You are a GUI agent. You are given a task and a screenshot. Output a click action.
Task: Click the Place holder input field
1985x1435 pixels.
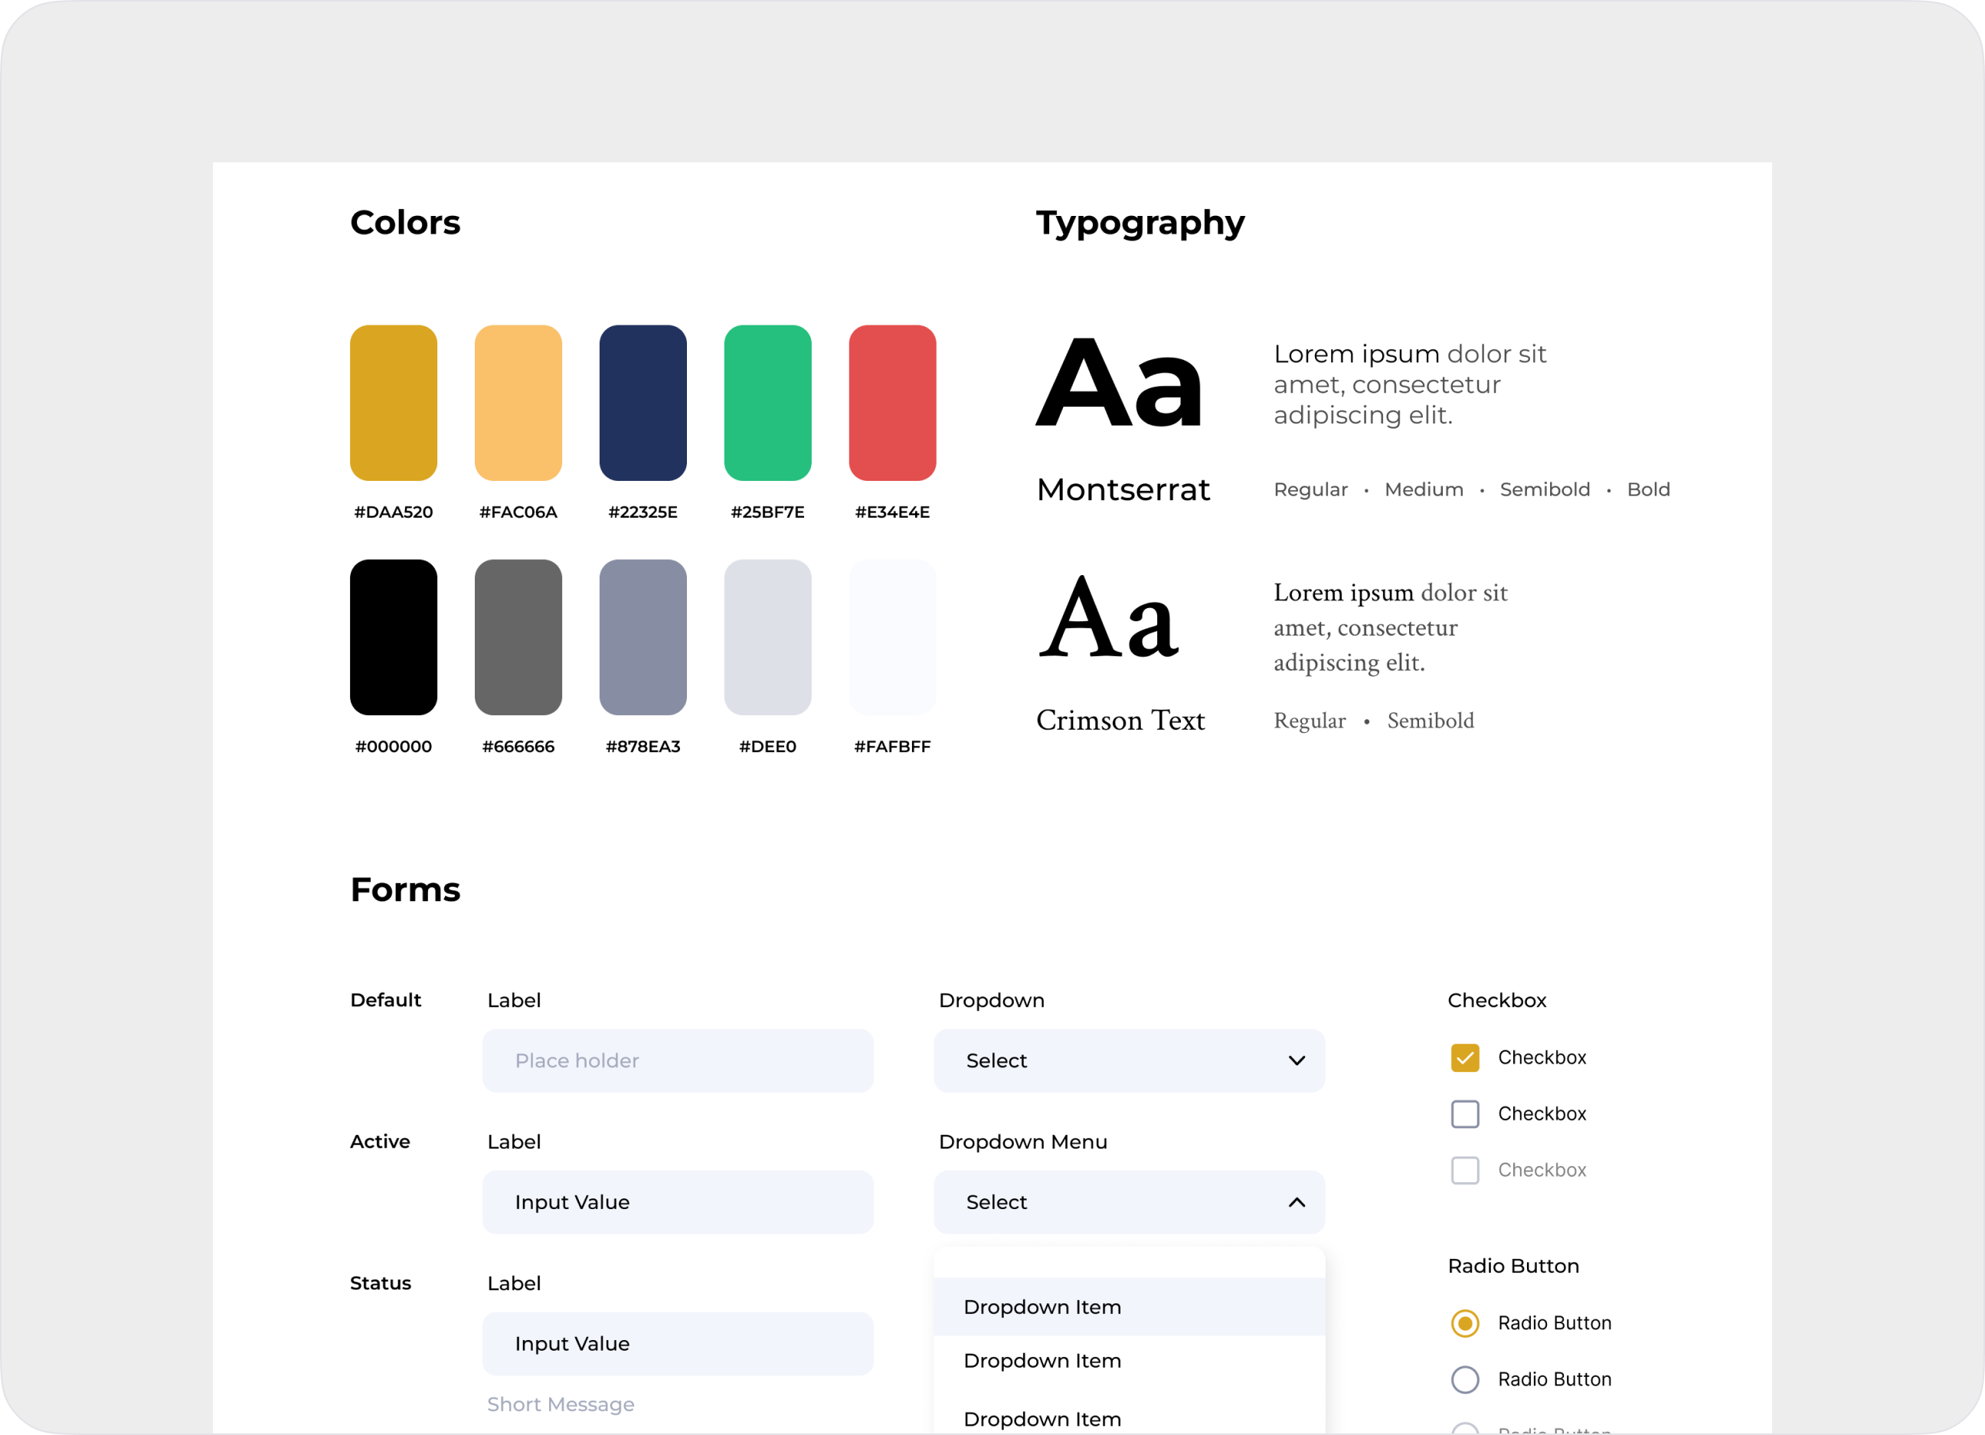[678, 1061]
